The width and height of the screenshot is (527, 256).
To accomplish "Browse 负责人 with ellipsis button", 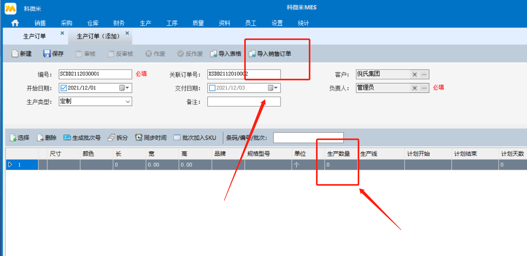I will tap(424, 88).
